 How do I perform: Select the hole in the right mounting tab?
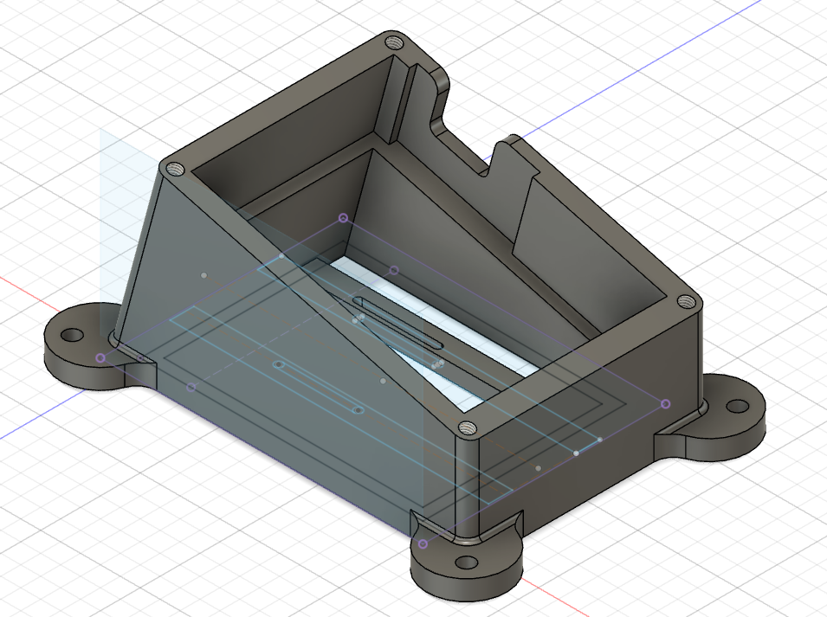pyautogui.click(x=737, y=406)
